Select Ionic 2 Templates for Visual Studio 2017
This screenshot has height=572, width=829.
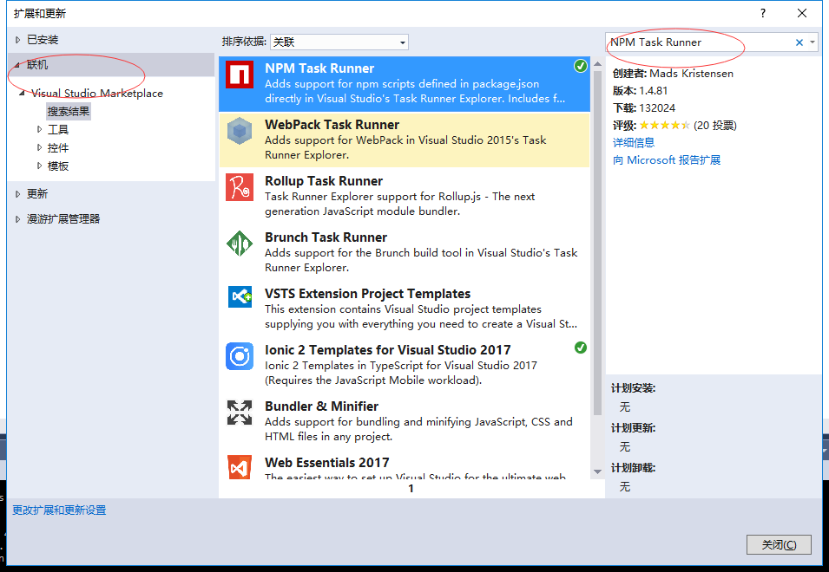click(x=387, y=350)
